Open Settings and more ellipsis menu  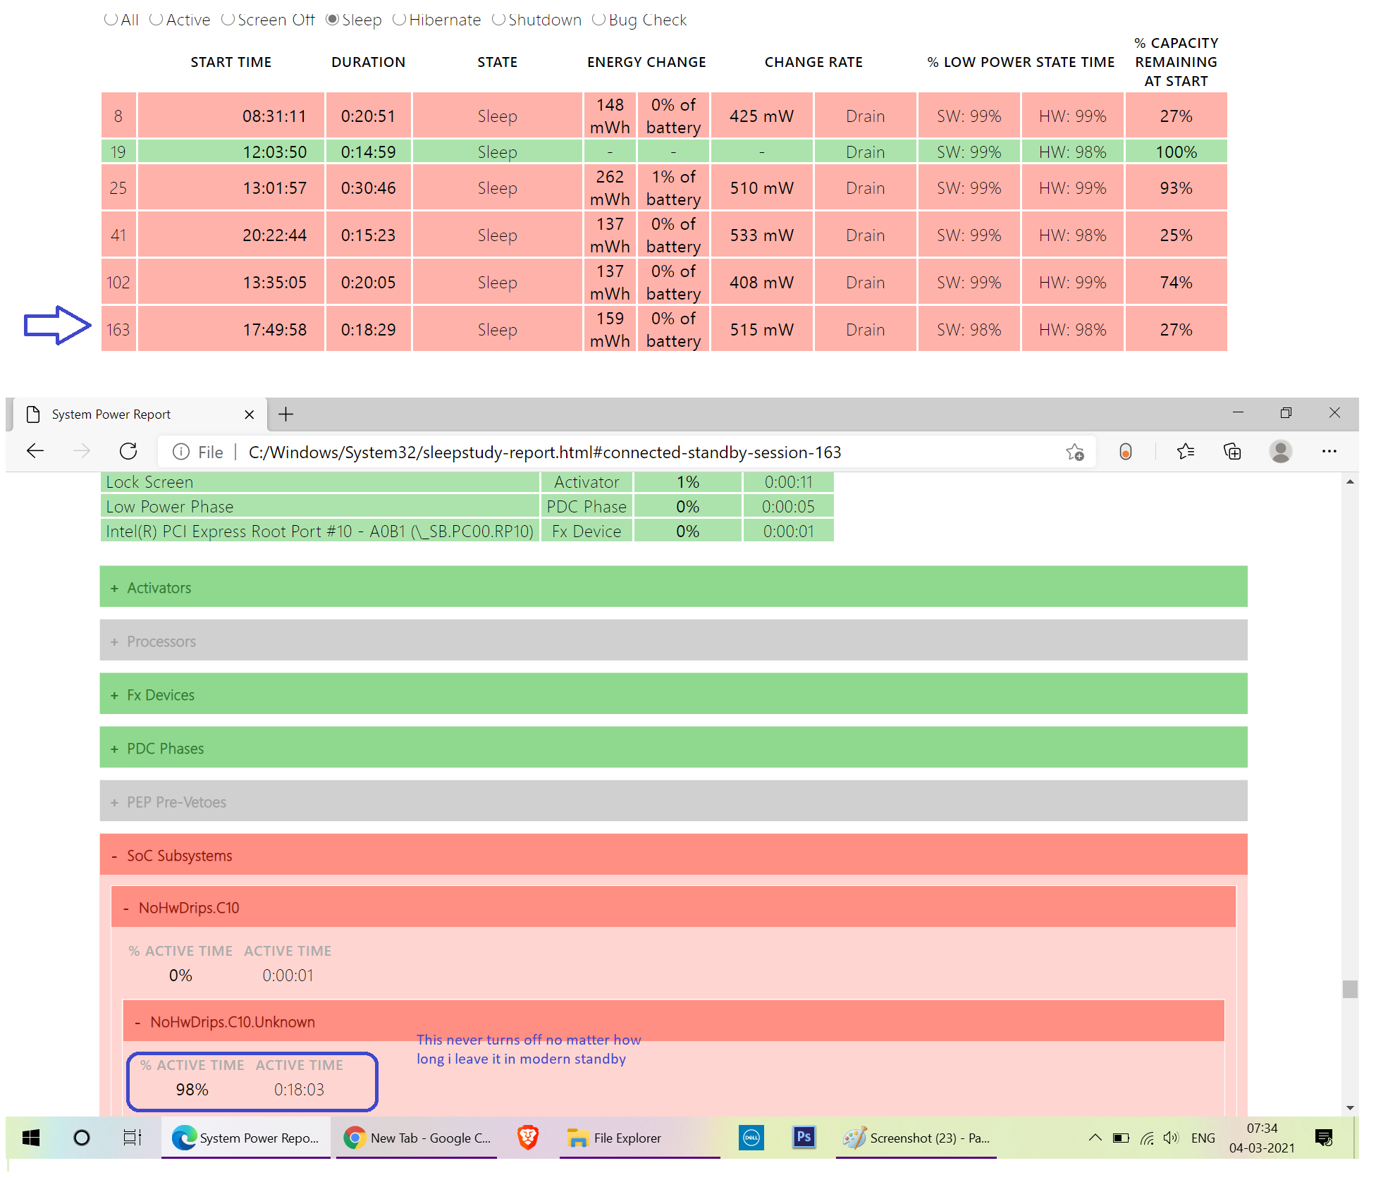tap(1329, 451)
